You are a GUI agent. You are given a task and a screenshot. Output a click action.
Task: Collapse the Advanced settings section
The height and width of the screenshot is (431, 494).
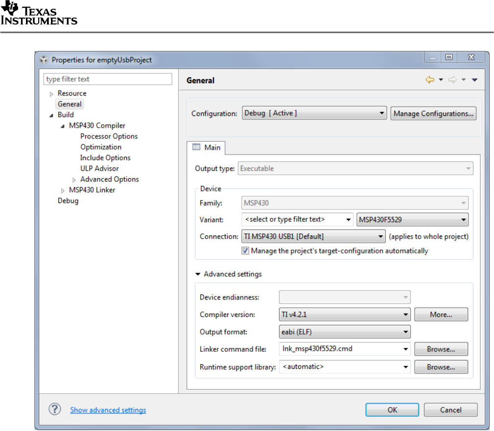[x=198, y=274]
